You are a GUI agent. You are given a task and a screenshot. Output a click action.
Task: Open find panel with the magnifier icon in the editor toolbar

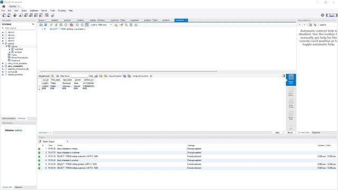[x=126, y=25]
